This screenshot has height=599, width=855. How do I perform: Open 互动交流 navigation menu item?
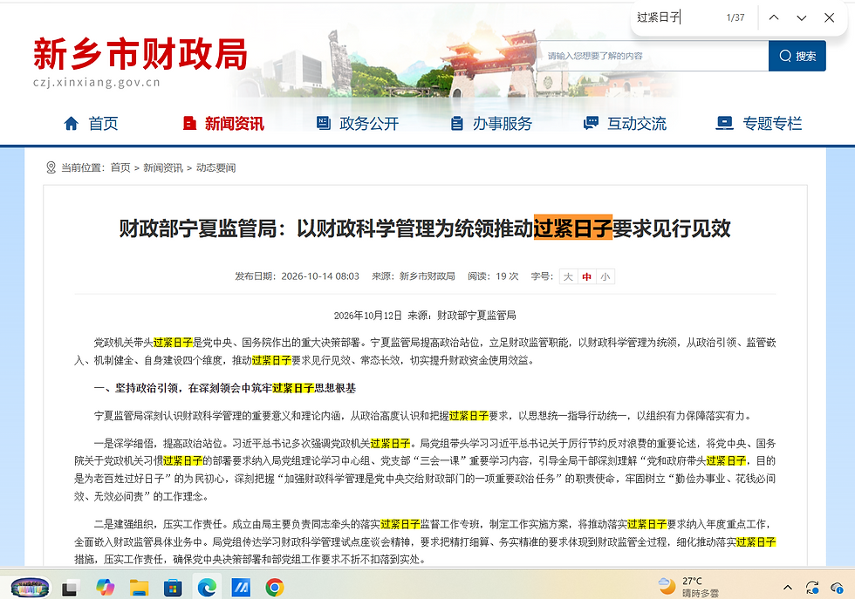(637, 123)
